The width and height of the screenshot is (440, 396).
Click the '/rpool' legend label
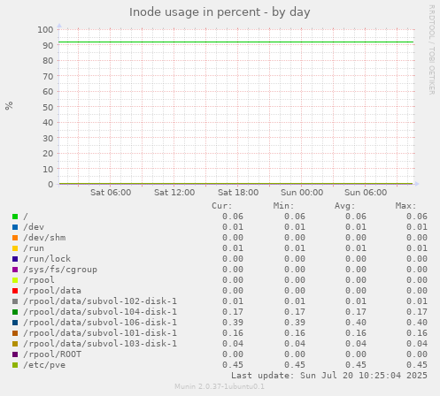[x=39, y=280]
